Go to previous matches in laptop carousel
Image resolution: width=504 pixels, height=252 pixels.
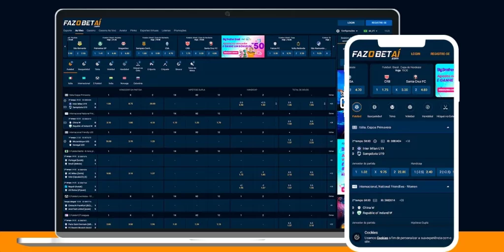click(65, 47)
